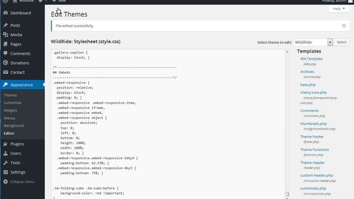Open the Customize submenu item
Image resolution: width=354 pixels, height=199 pixels.
12,103
